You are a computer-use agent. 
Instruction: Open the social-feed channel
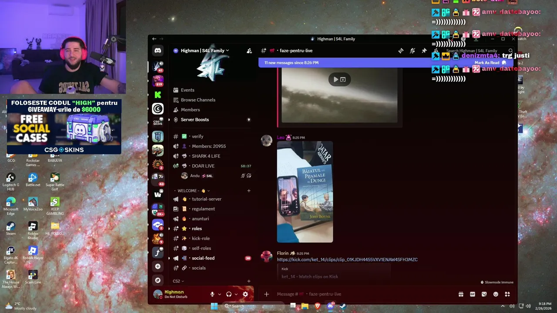click(x=211, y=258)
